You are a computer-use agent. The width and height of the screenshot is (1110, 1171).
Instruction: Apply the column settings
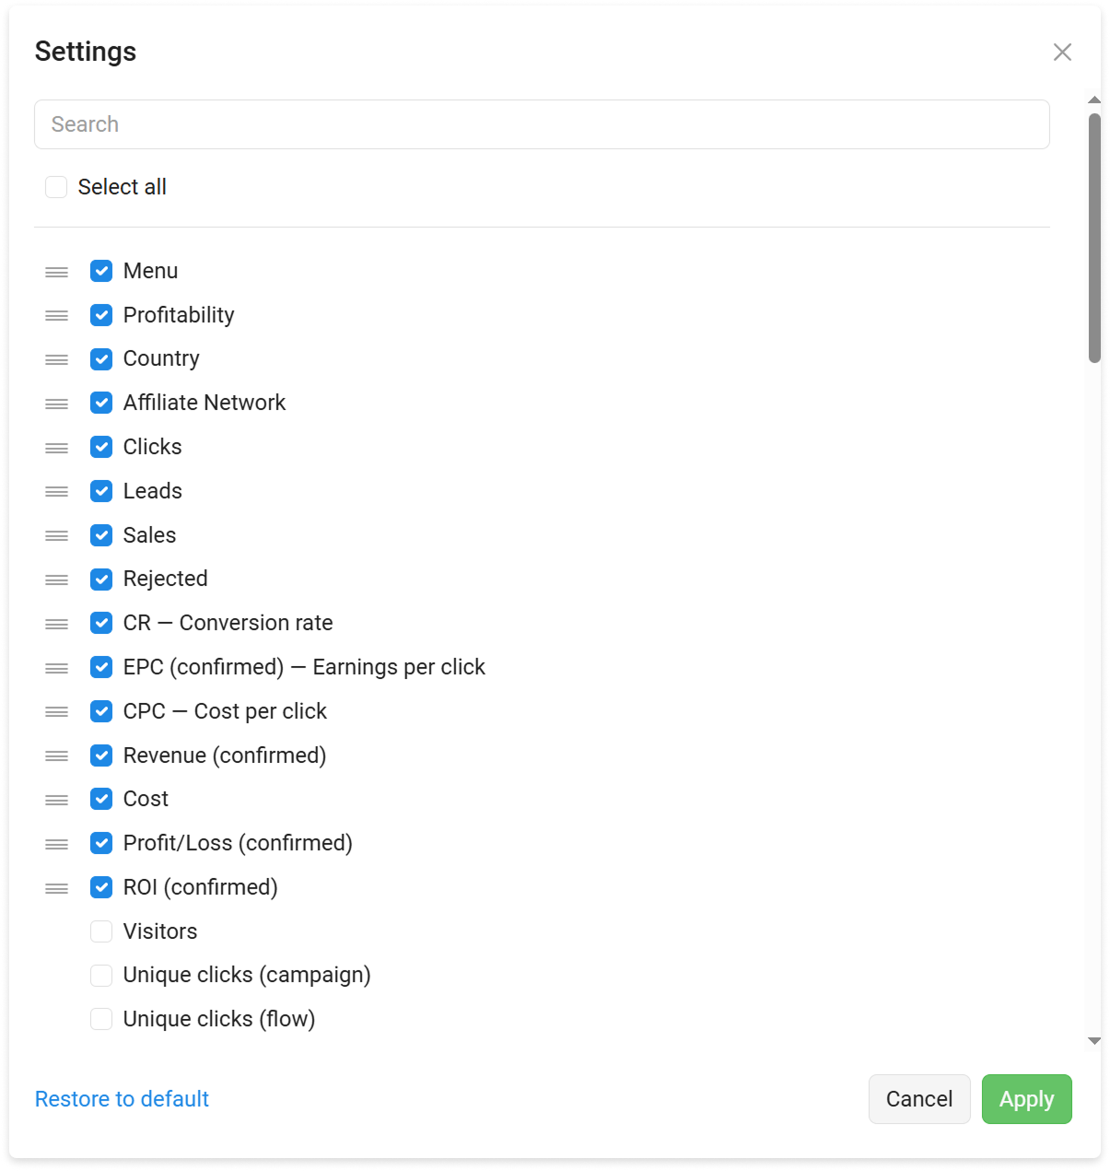coord(1026,1099)
